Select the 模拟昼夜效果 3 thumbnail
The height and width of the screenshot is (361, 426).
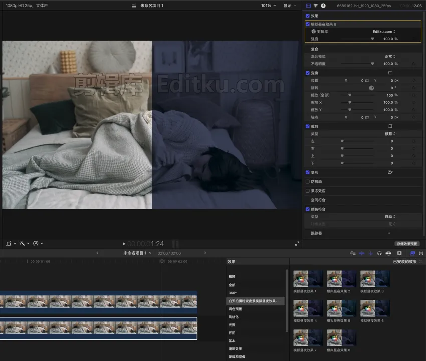click(375, 279)
